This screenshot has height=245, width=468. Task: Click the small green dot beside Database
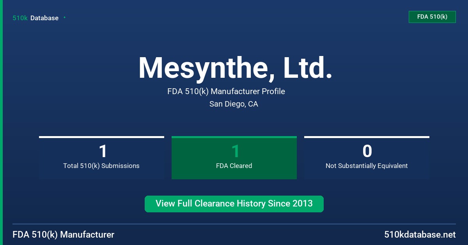tap(64, 17)
